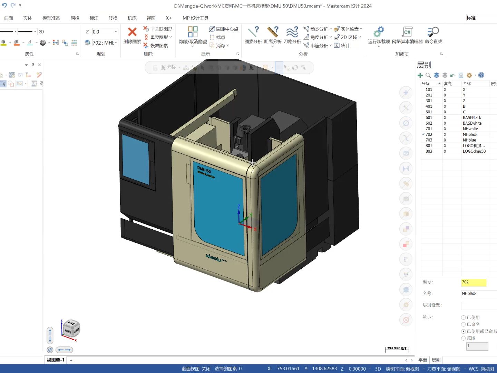Image resolution: width=497 pixels, height=373 pixels.
Task: Select the 已使用 (Used) radio button
Action: click(464, 317)
